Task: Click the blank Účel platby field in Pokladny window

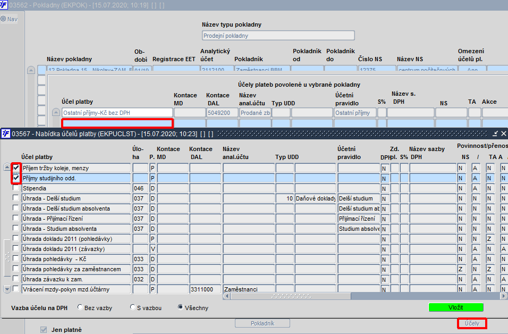Action: tap(117, 123)
